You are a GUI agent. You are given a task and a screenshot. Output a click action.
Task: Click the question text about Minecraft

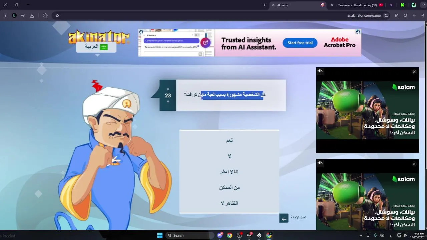225,95
